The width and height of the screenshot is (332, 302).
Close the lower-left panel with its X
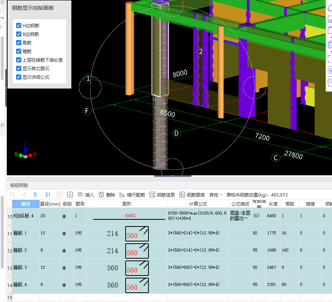(x=2, y=125)
